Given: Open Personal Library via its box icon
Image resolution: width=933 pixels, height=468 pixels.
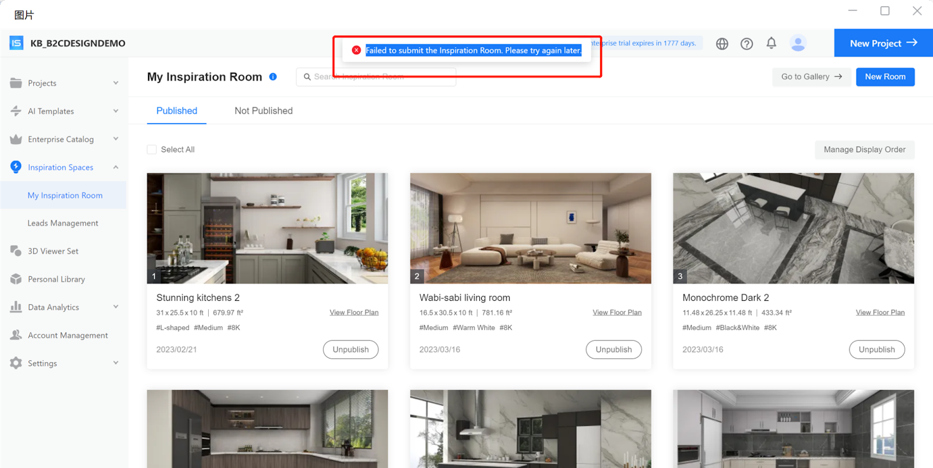Looking at the screenshot, I should tap(16, 279).
